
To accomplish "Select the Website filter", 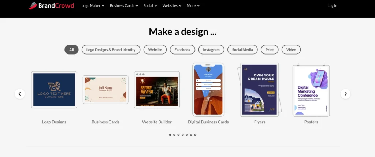I will click(155, 50).
